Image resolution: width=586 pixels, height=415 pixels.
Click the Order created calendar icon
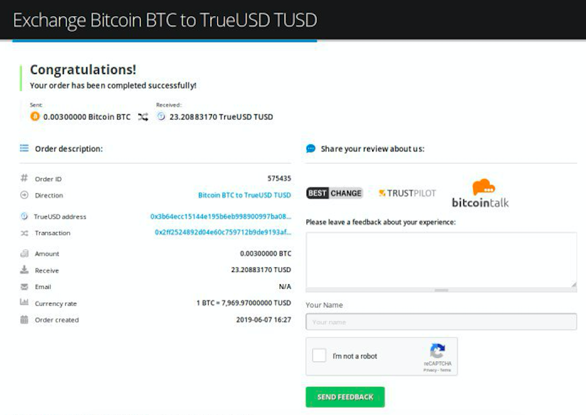(x=24, y=320)
